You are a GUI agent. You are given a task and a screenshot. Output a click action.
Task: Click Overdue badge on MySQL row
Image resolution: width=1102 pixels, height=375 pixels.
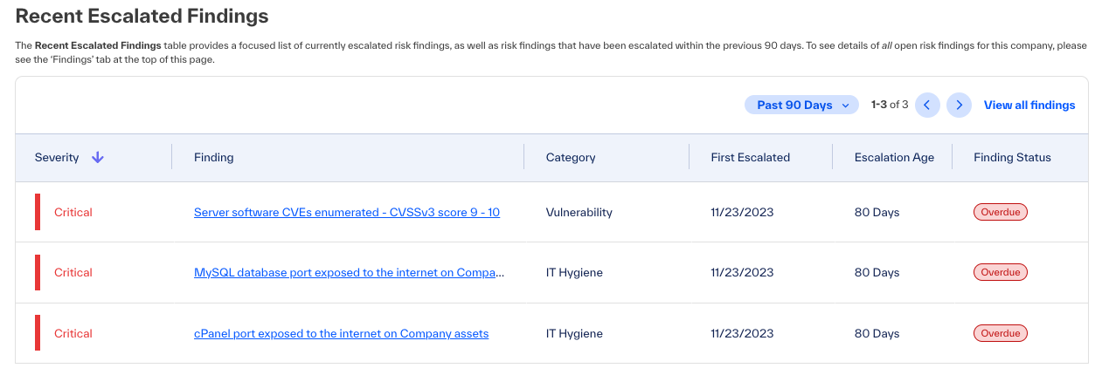tap(1001, 273)
